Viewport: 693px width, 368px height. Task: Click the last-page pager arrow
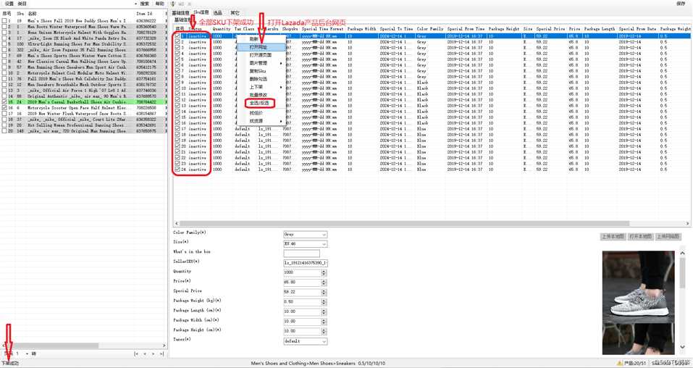161,354
